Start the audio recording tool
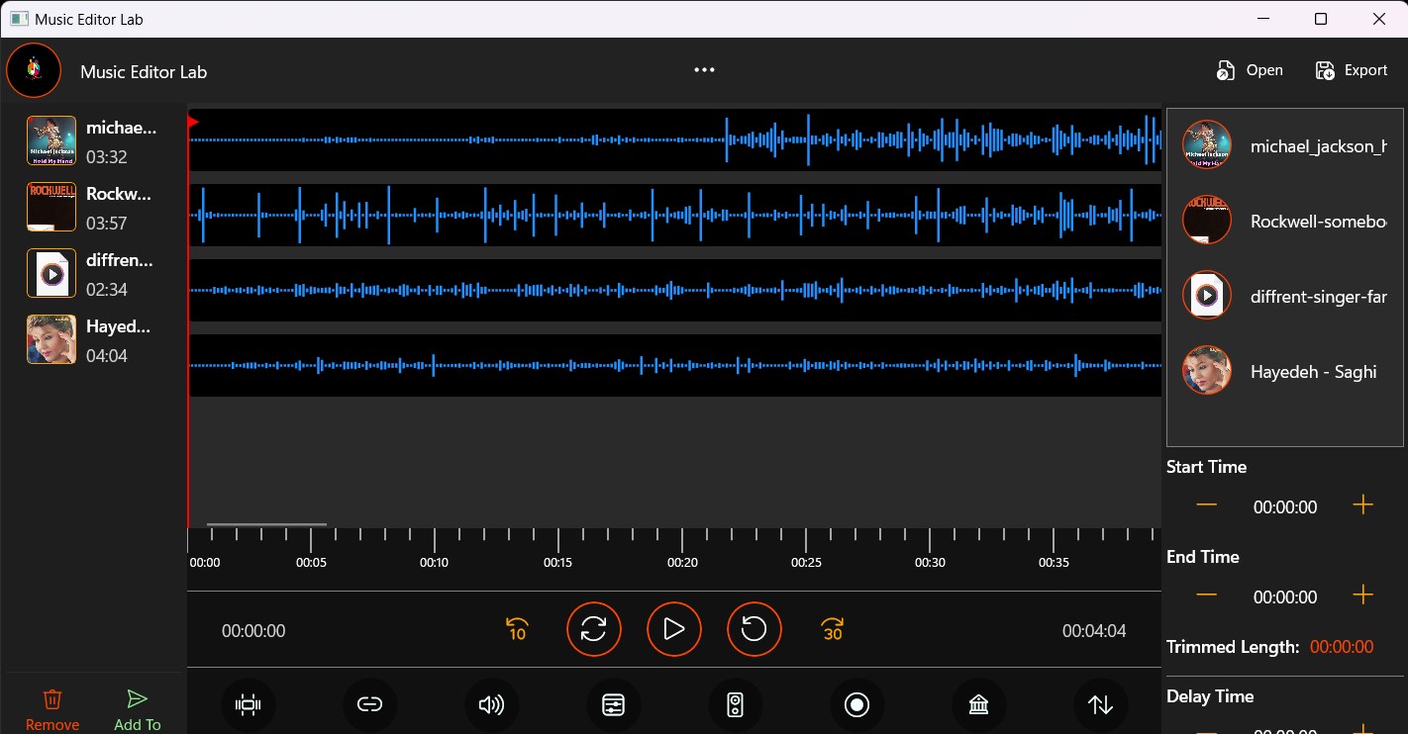 pos(856,704)
